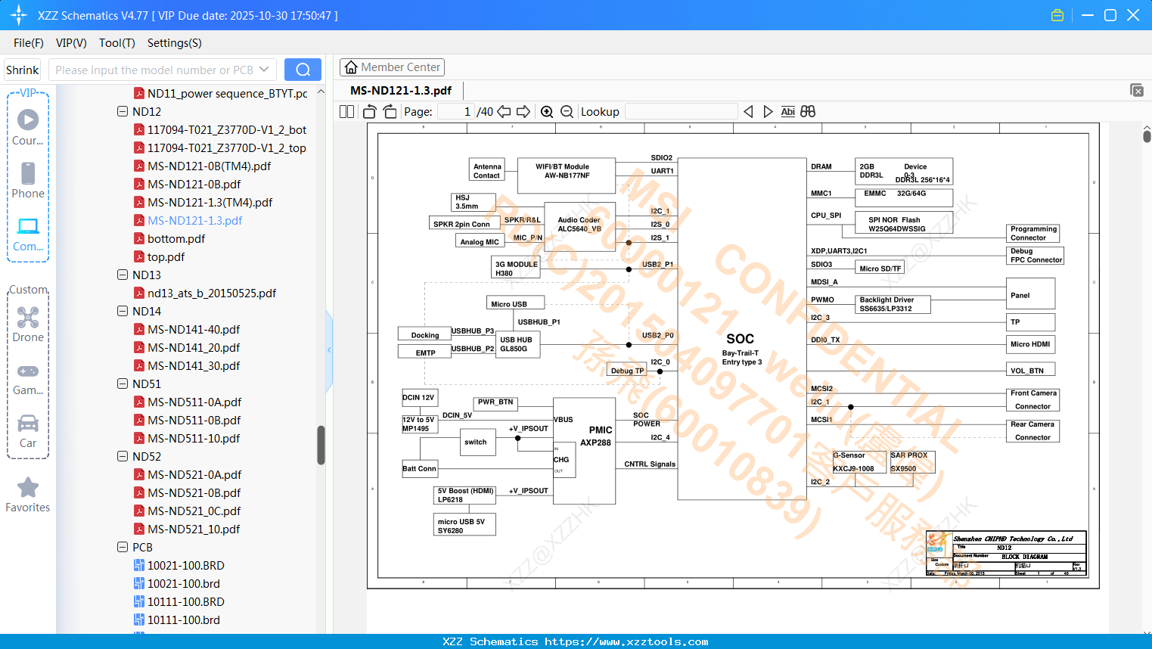1152x649 pixels.
Task: Find previous lookup match
Action: pyautogui.click(x=748, y=112)
